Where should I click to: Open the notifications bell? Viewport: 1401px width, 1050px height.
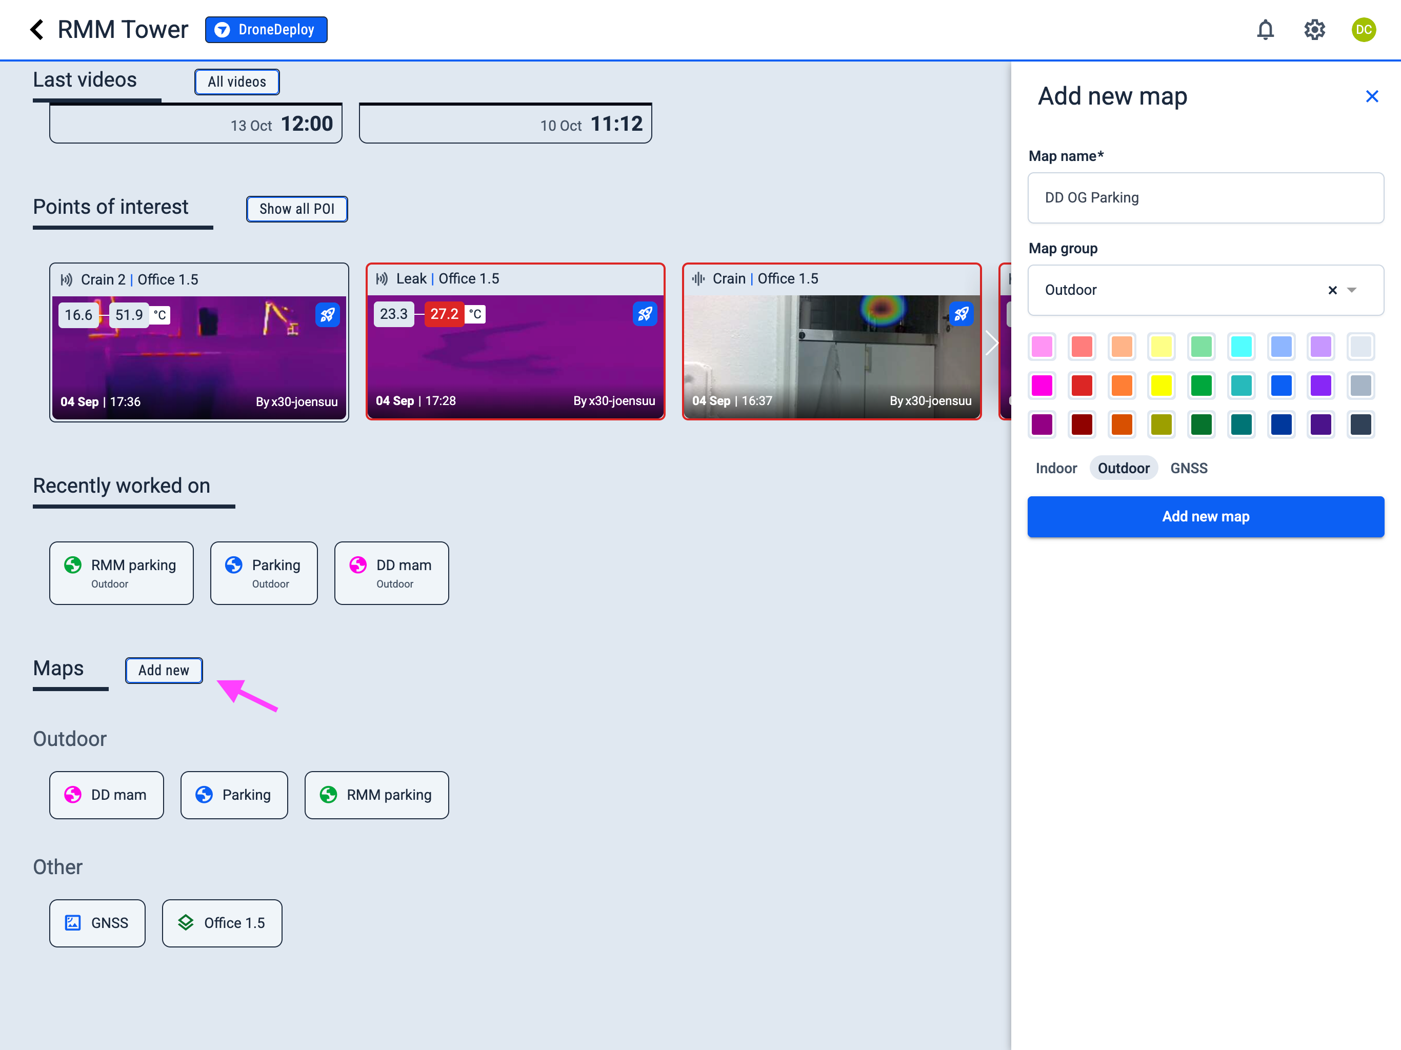coord(1265,30)
